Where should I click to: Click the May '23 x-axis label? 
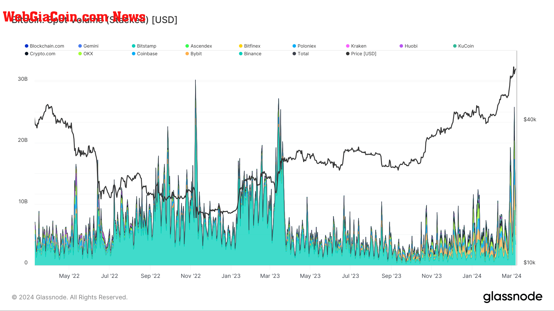point(310,276)
